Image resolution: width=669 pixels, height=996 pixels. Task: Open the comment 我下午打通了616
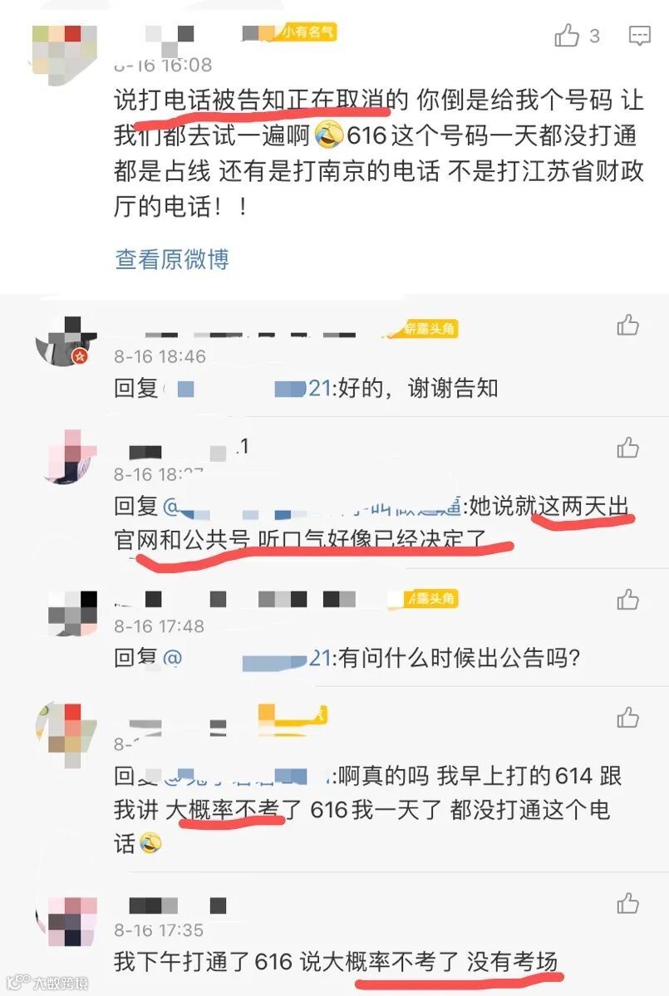click(x=336, y=962)
